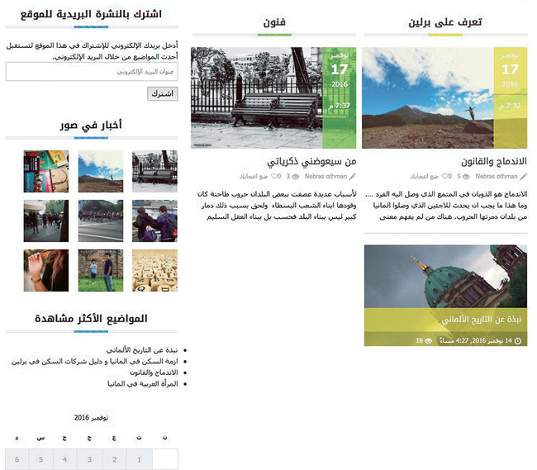Open the dark street crowd photo
The height and width of the screenshot is (470, 537).
click(x=46, y=221)
